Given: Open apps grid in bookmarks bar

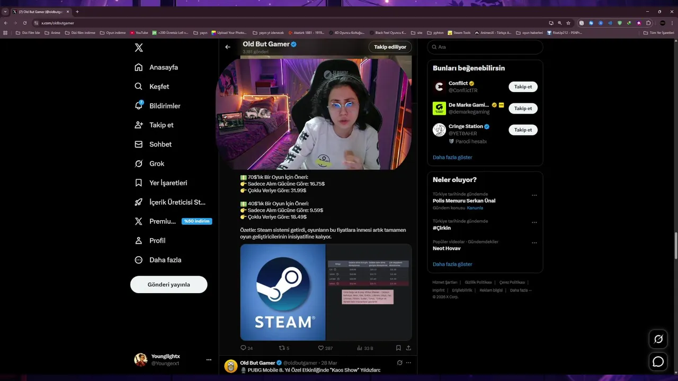Looking at the screenshot, I should (5, 33).
